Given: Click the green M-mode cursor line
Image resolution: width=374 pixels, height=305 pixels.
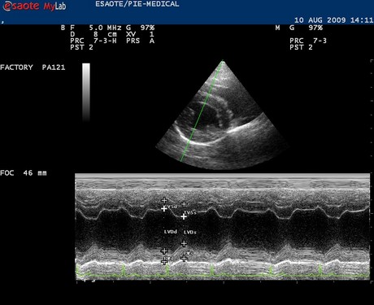Looking at the screenshot, I should (202, 111).
